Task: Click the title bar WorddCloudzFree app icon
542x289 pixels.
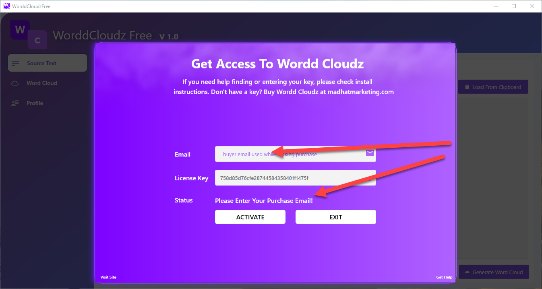Action: click(6, 6)
